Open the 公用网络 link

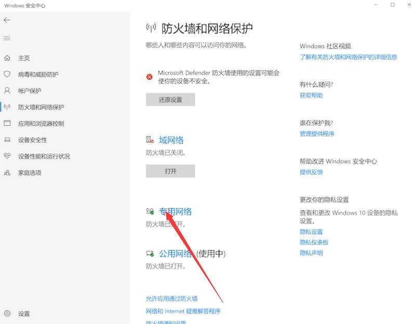(x=175, y=254)
